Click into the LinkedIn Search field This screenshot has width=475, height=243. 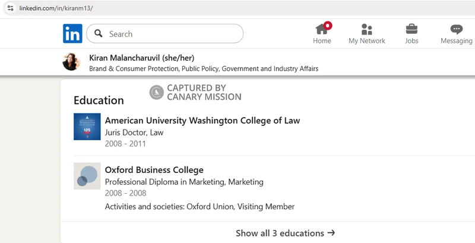click(165, 34)
